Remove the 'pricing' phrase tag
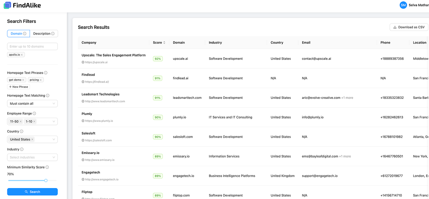The image size is (429, 199). 41,80
